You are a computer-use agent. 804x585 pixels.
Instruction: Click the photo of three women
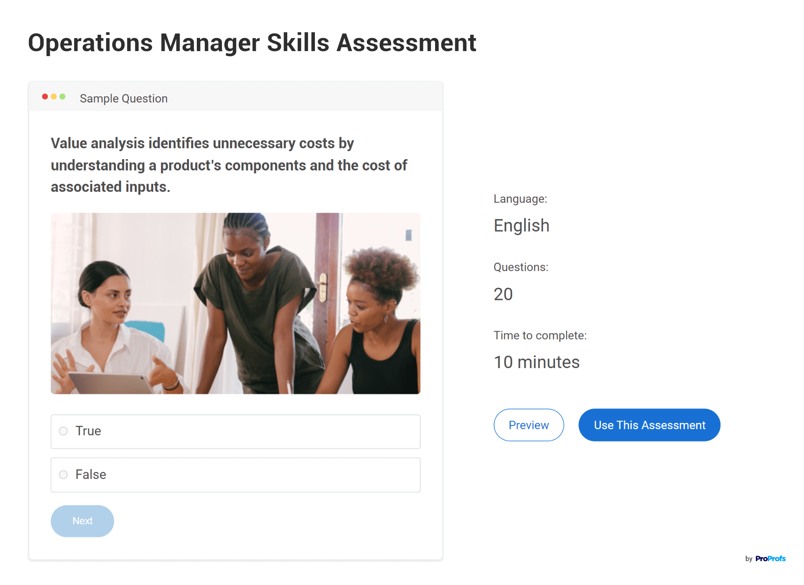[x=235, y=303]
